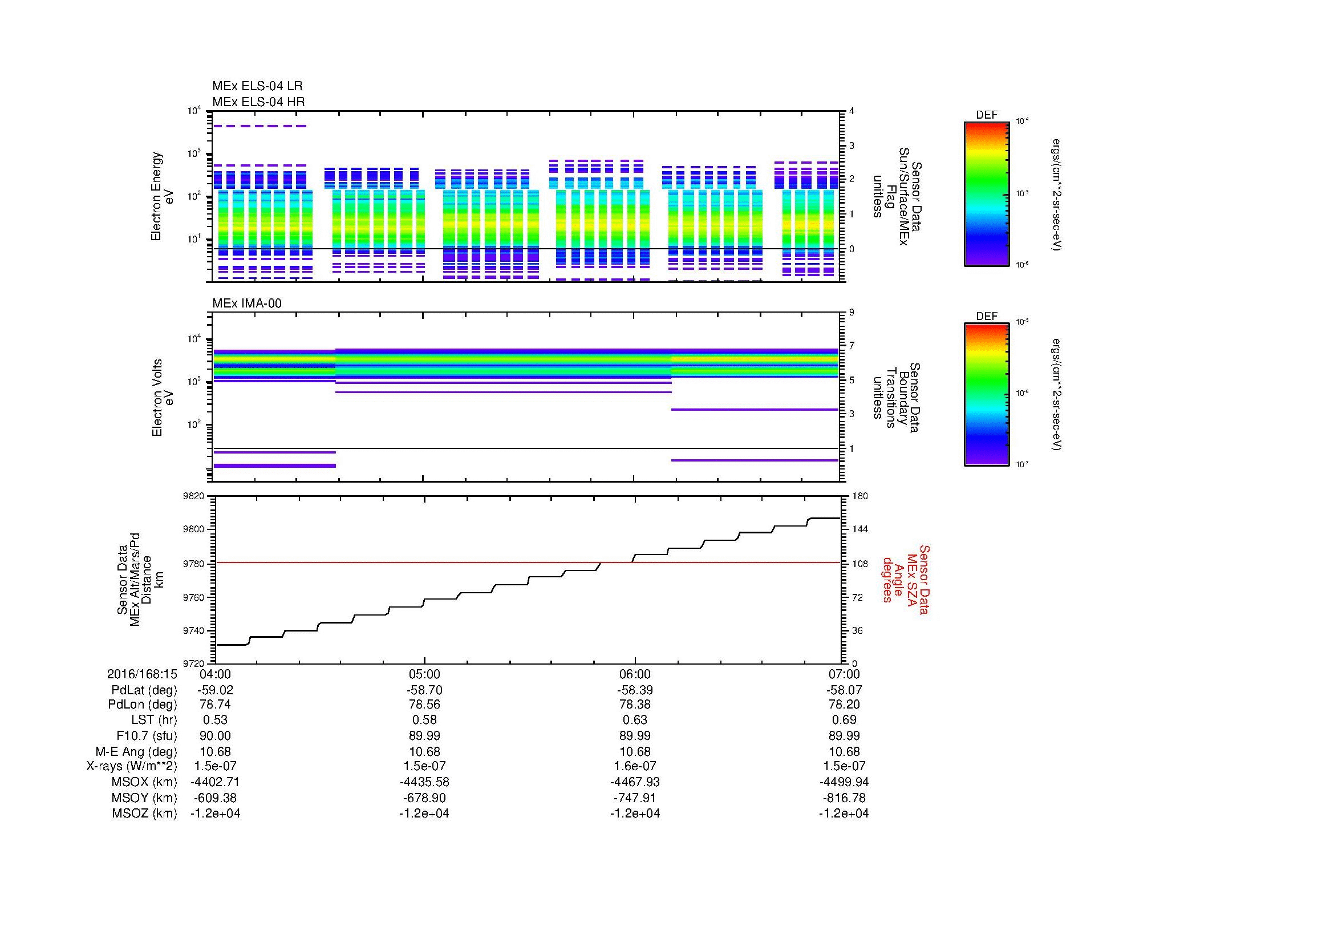The image size is (1334, 943).
Task: Click the MSOY value -816.78
Action: [844, 798]
